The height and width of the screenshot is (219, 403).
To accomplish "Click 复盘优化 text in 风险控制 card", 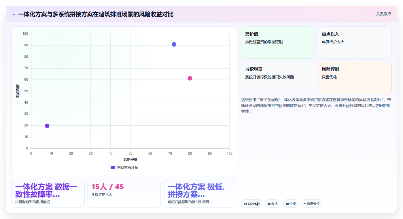I will (x=329, y=77).
